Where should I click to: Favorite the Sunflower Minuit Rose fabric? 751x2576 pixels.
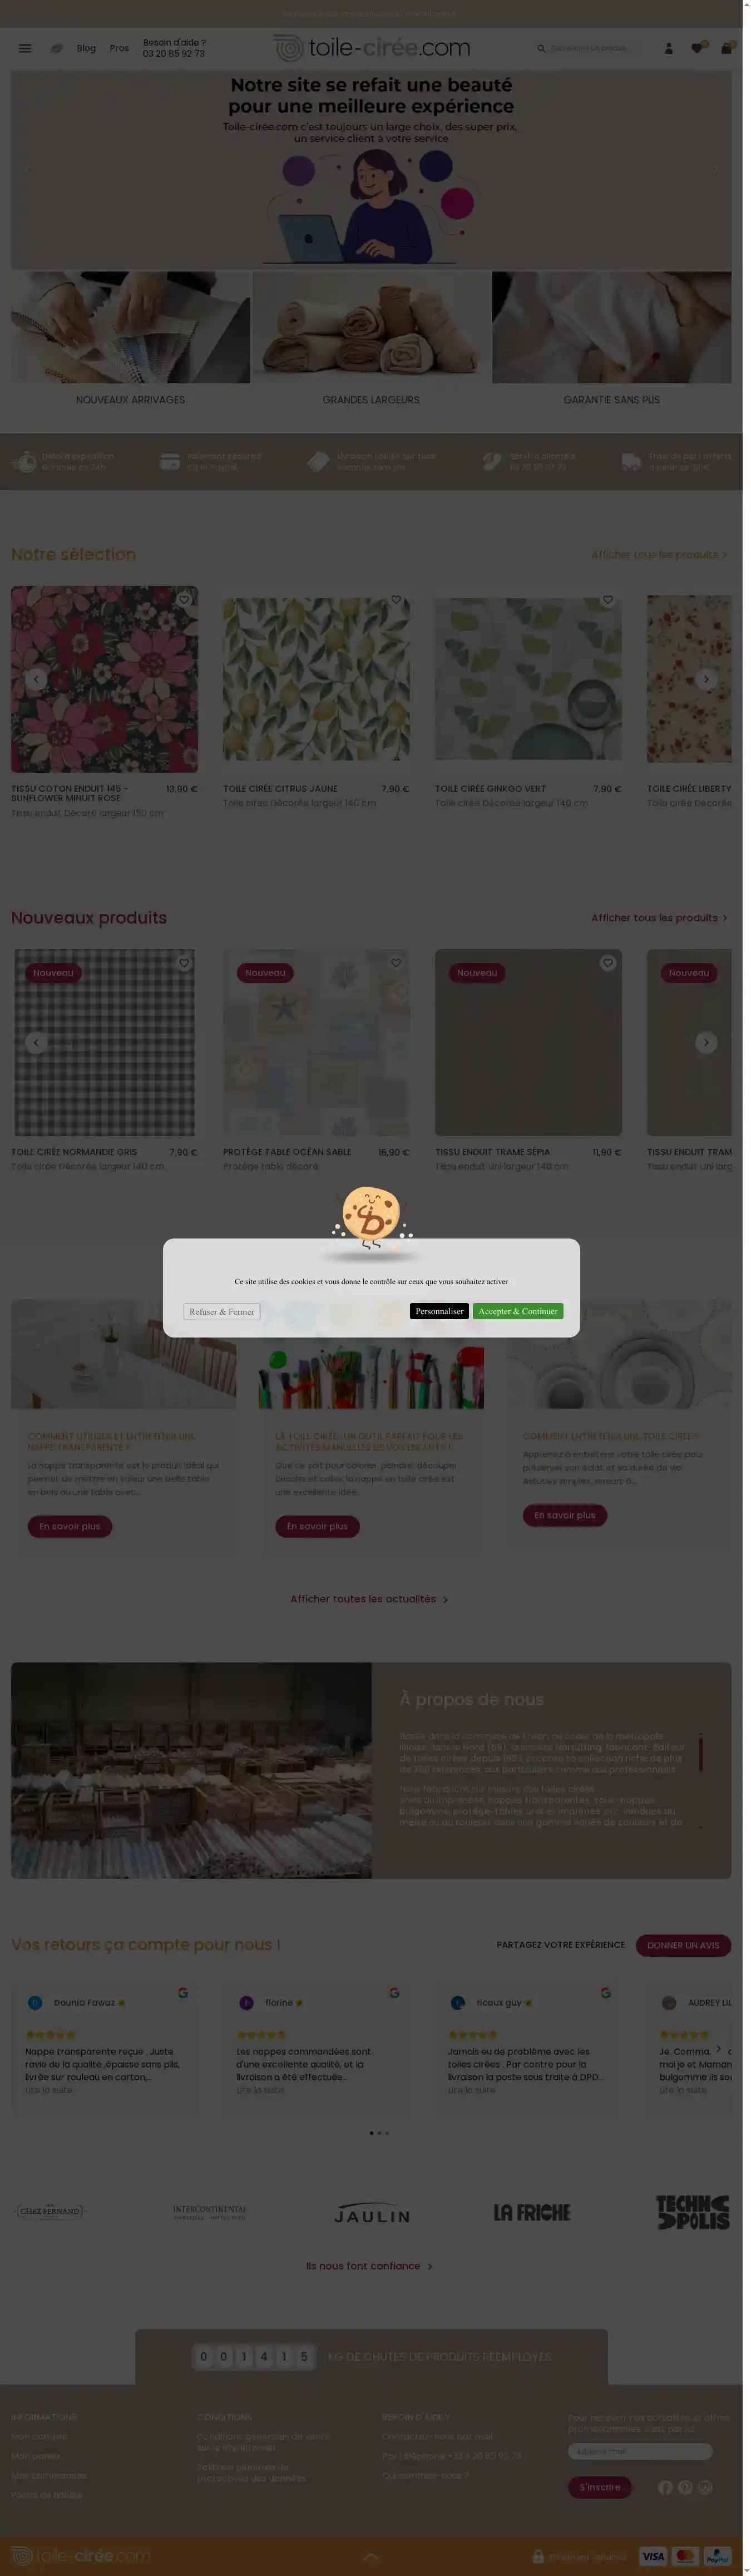click(x=184, y=599)
